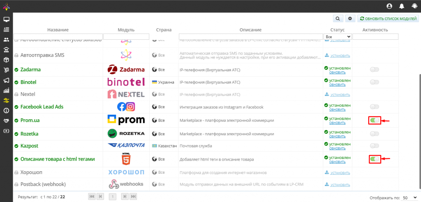Go to first page pagination button
Image resolution: width=421 pixels, height=202 pixels.
(92, 197)
